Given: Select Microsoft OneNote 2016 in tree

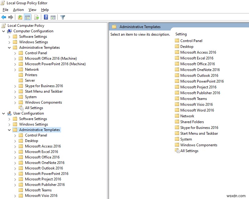Looking at the screenshot, I should point(45,163).
